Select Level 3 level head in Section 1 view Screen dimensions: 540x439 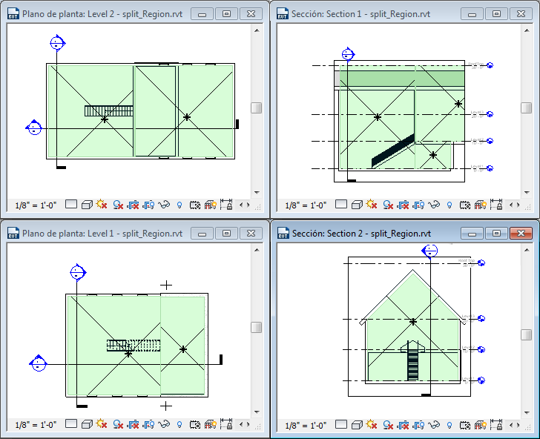tap(490, 114)
